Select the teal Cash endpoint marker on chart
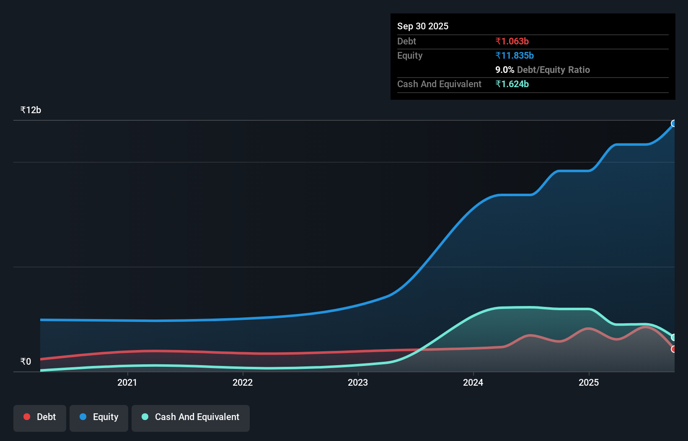 coord(674,337)
